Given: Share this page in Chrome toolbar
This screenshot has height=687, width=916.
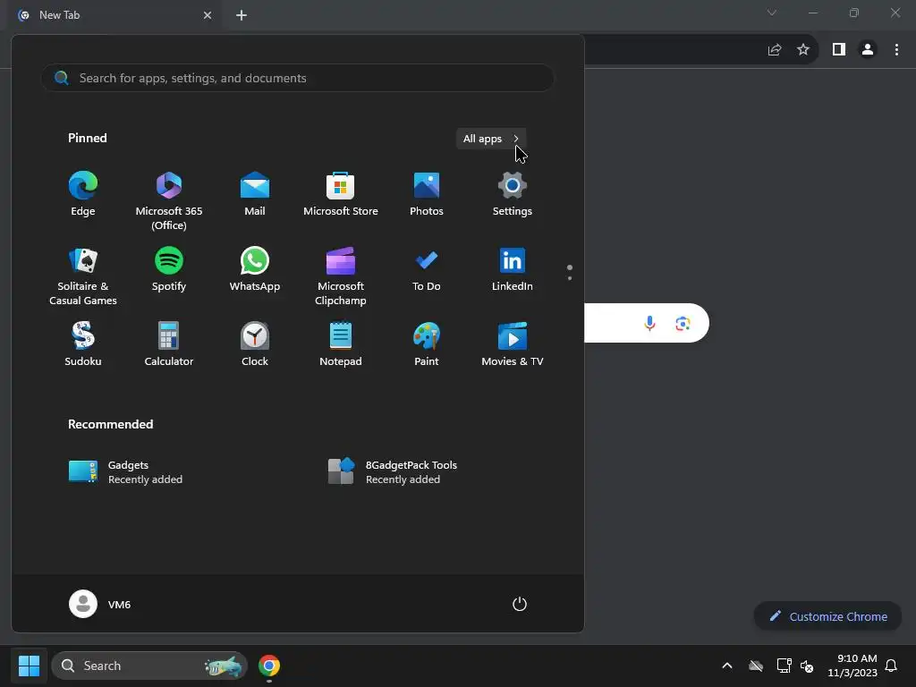Looking at the screenshot, I should (775, 50).
